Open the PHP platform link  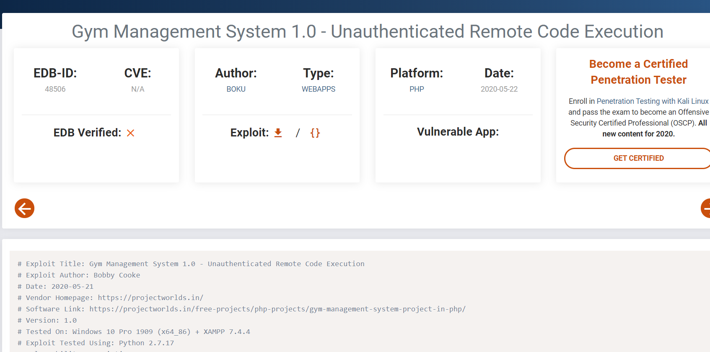pyautogui.click(x=417, y=89)
